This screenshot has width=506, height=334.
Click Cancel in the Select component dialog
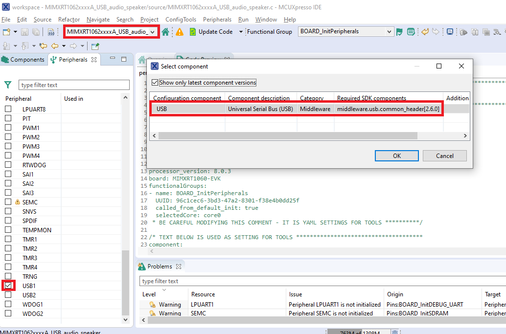coord(444,156)
